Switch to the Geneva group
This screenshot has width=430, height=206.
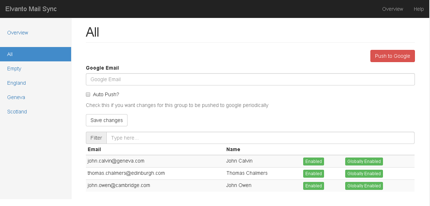click(x=16, y=97)
